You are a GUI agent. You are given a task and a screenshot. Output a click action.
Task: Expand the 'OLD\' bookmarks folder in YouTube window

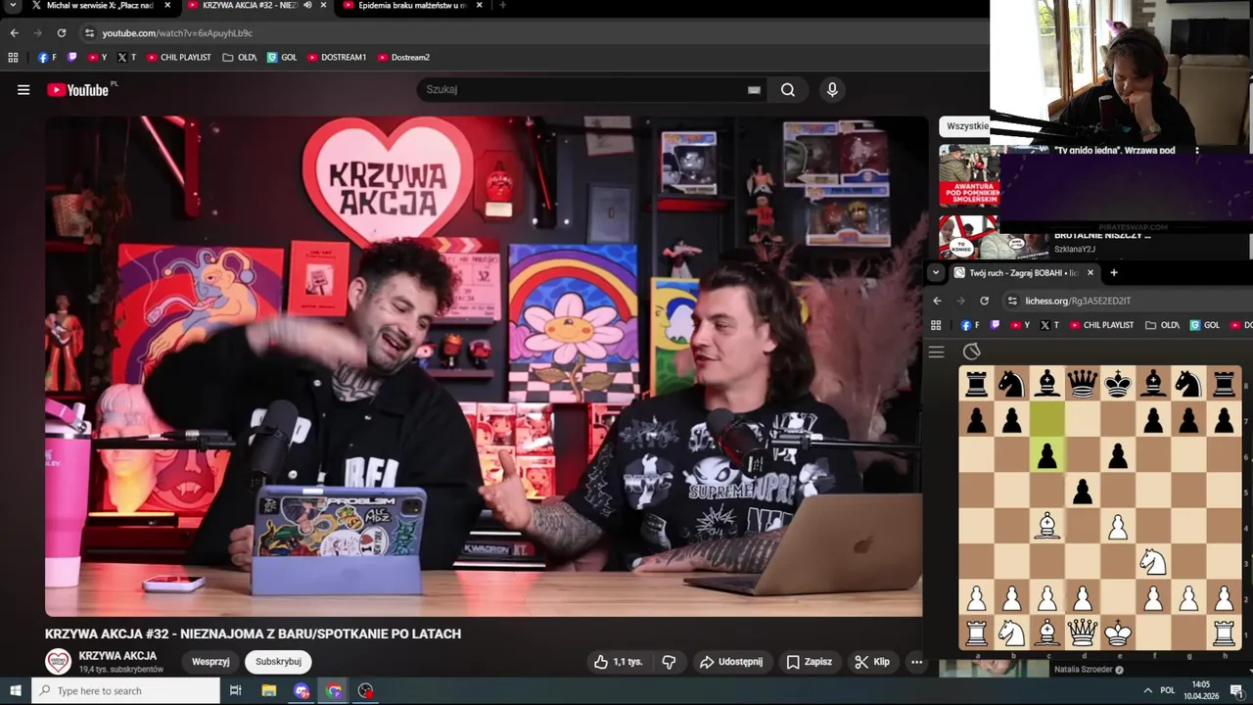(240, 58)
